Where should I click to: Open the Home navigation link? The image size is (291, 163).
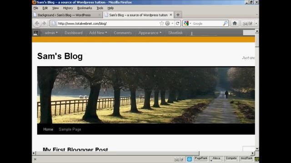[48, 129]
